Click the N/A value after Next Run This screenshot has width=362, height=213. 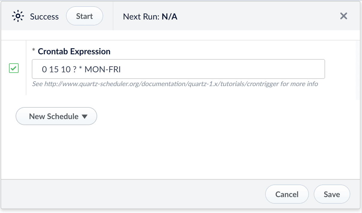click(169, 16)
